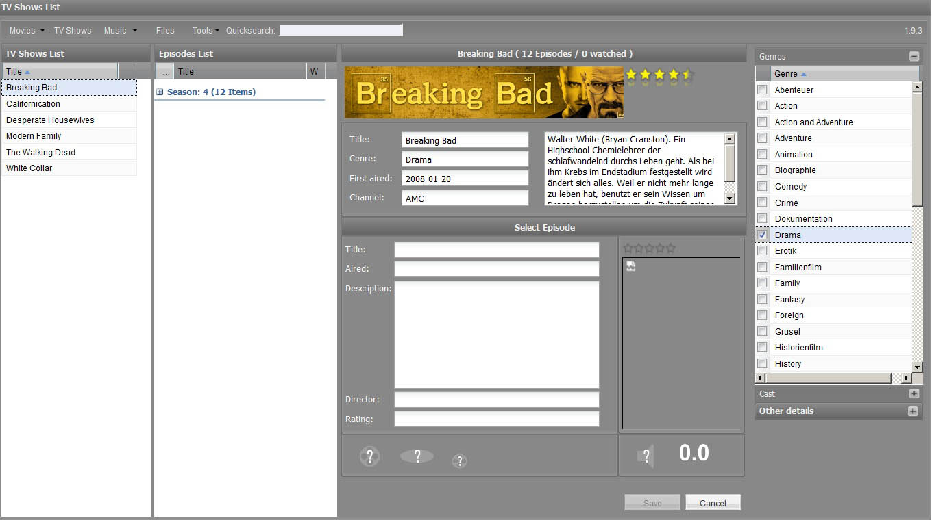Check the Comedy genre checkbox

click(x=762, y=186)
